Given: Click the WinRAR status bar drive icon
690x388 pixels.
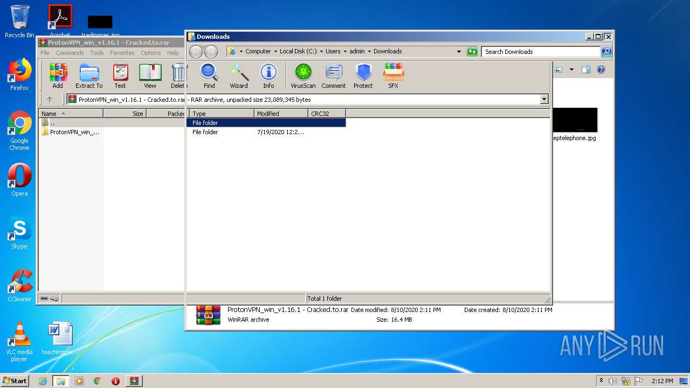Looking at the screenshot, I should click(45, 299).
